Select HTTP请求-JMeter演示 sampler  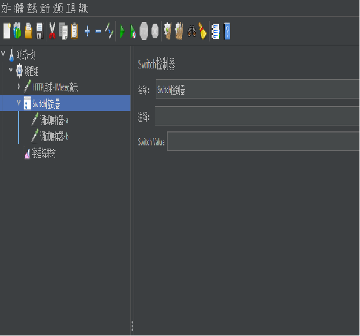coord(55,87)
